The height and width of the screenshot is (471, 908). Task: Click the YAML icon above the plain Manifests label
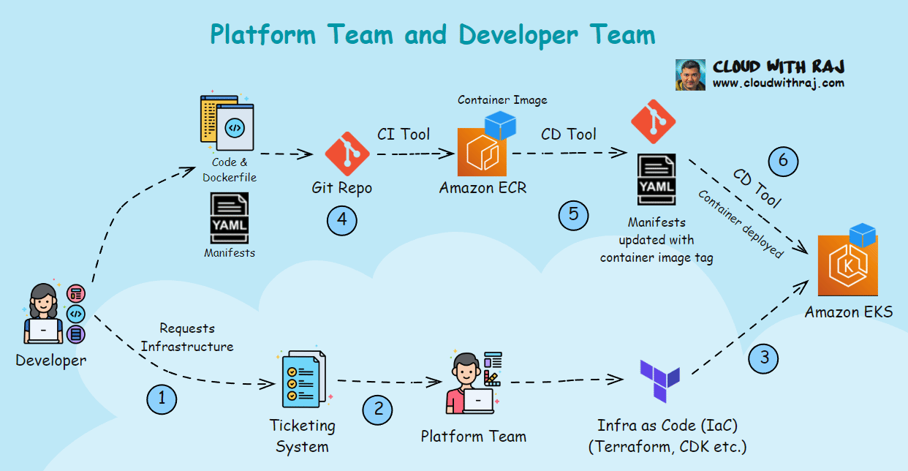(229, 217)
